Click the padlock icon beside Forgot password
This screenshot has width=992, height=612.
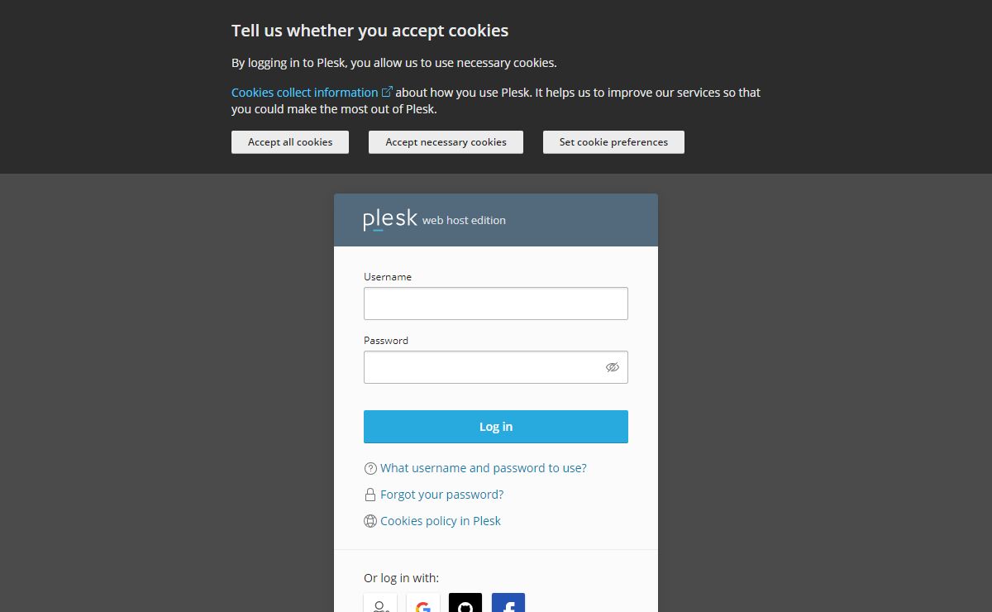click(370, 495)
